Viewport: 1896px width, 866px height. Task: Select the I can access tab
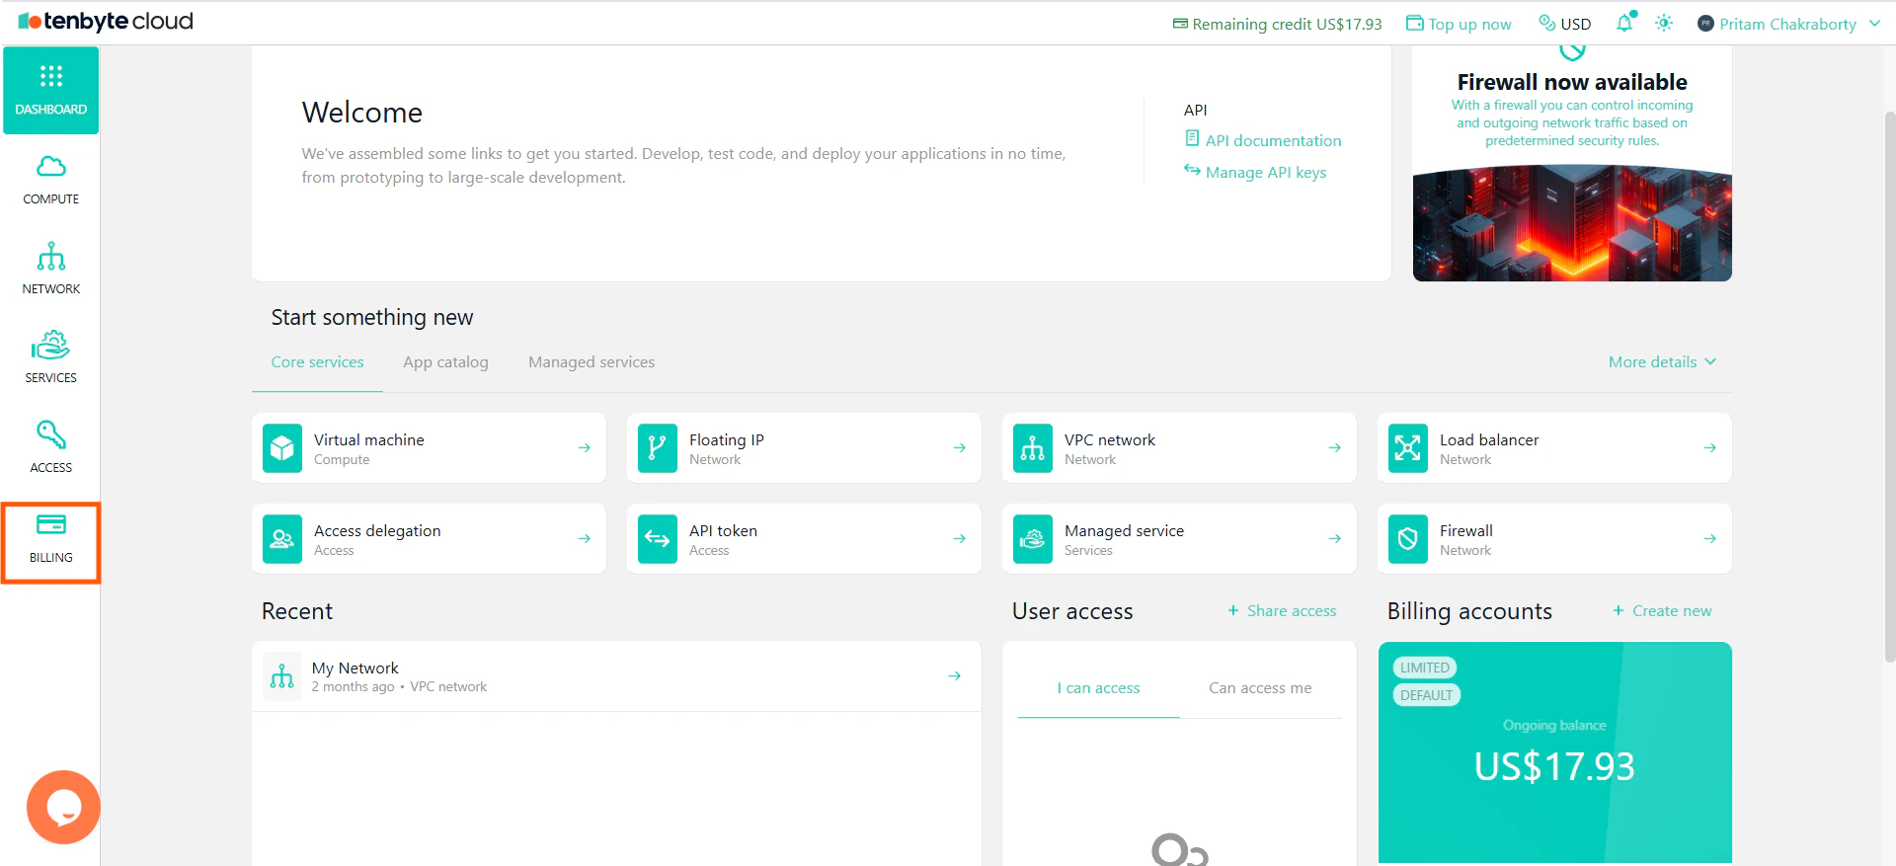coord(1099,688)
